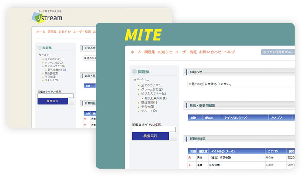This screenshot has width=302, height=176.
Task: Click the 緊急・重要問題集 section header in MITE
Action: click(x=239, y=105)
